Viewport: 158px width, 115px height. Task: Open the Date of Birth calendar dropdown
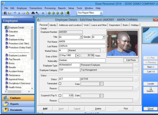tap(78, 56)
